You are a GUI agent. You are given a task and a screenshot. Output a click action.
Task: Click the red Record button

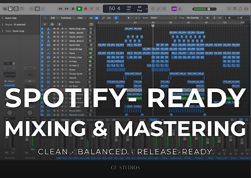86,9
